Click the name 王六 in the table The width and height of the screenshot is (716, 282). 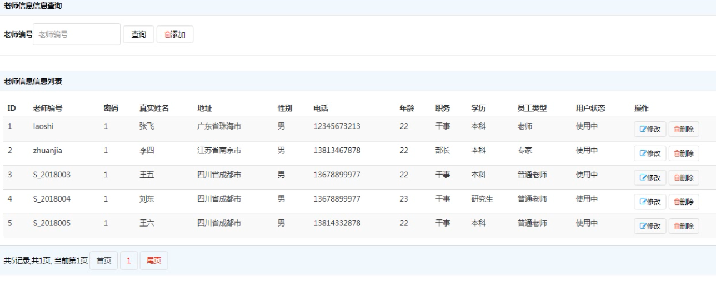pos(147,223)
